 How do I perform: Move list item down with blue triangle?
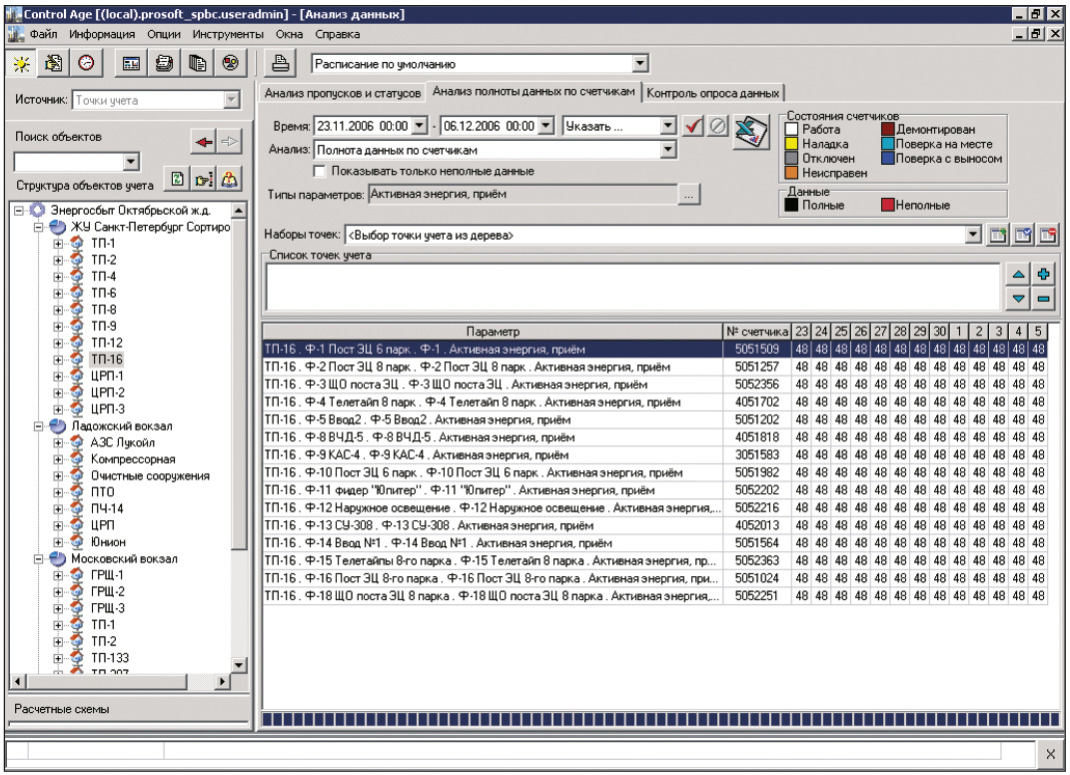pyautogui.click(x=1018, y=299)
